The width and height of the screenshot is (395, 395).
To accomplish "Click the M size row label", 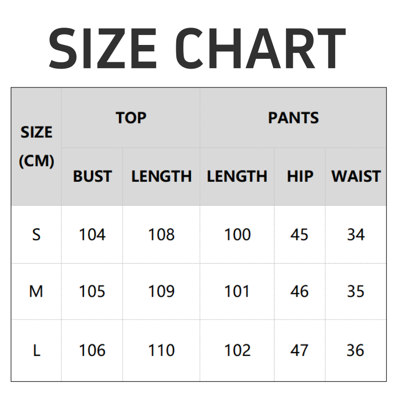I will [x=37, y=292].
